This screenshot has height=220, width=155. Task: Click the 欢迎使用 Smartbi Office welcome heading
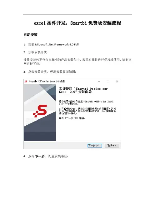(x=83, y=90)
